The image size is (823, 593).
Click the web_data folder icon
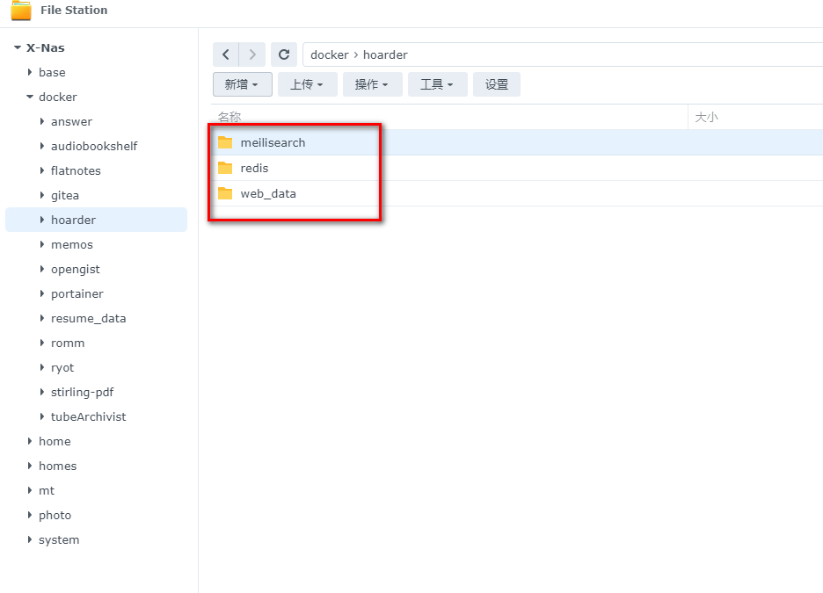(225, 193)
